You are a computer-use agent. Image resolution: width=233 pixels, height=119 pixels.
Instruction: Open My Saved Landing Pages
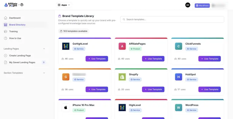tap(22, 62)
